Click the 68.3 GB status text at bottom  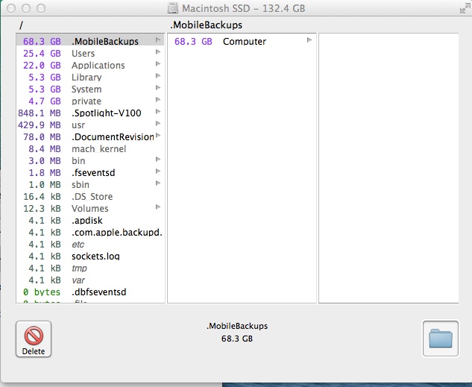pos(237,339)
